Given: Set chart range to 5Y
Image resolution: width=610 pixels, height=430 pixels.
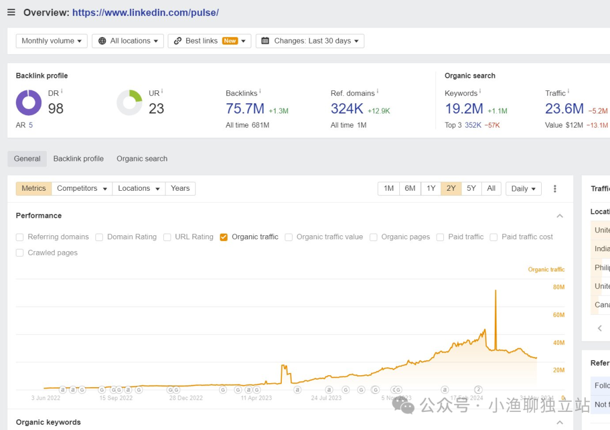Looking at the screenshot, I should 472,188.
